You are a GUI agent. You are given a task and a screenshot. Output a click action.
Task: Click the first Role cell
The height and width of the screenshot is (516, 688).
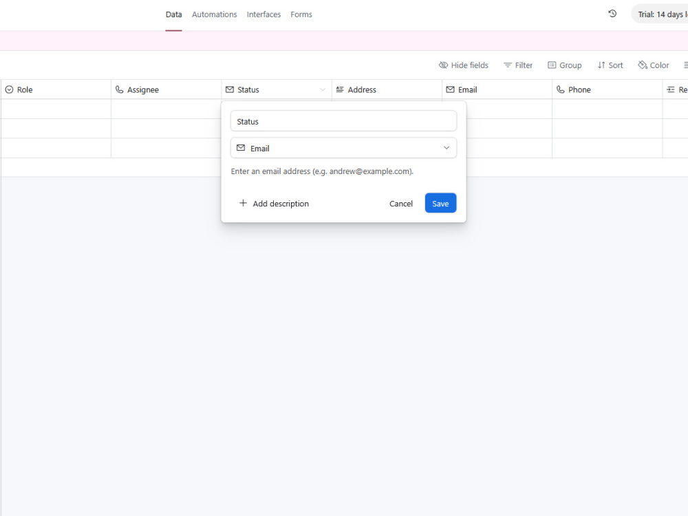[x=56, y=109]
